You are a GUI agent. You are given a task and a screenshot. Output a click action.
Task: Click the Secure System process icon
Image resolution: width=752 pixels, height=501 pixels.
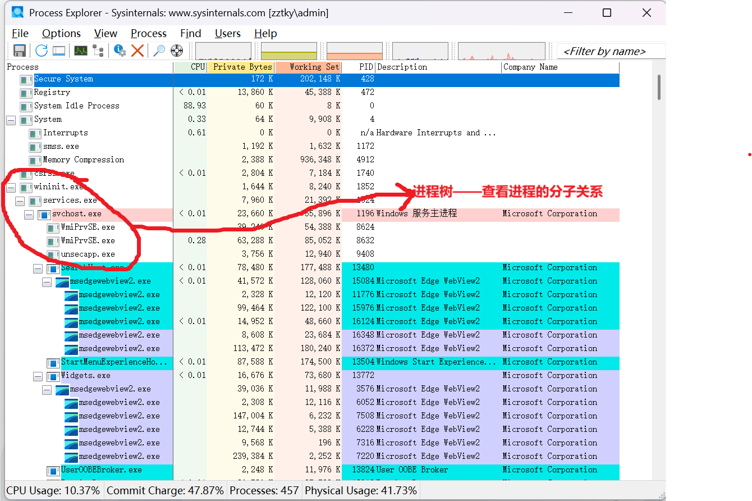[26, 79]
